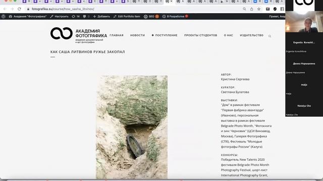
Task: Select participant tile maija
Action: coord(304,85)
